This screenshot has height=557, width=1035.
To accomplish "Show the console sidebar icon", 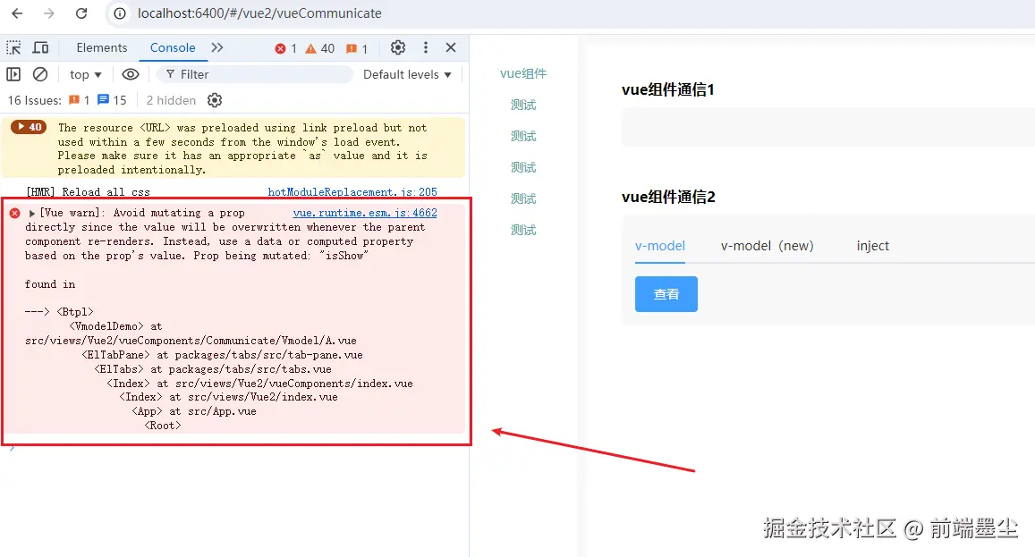I will tap(13, 74).
